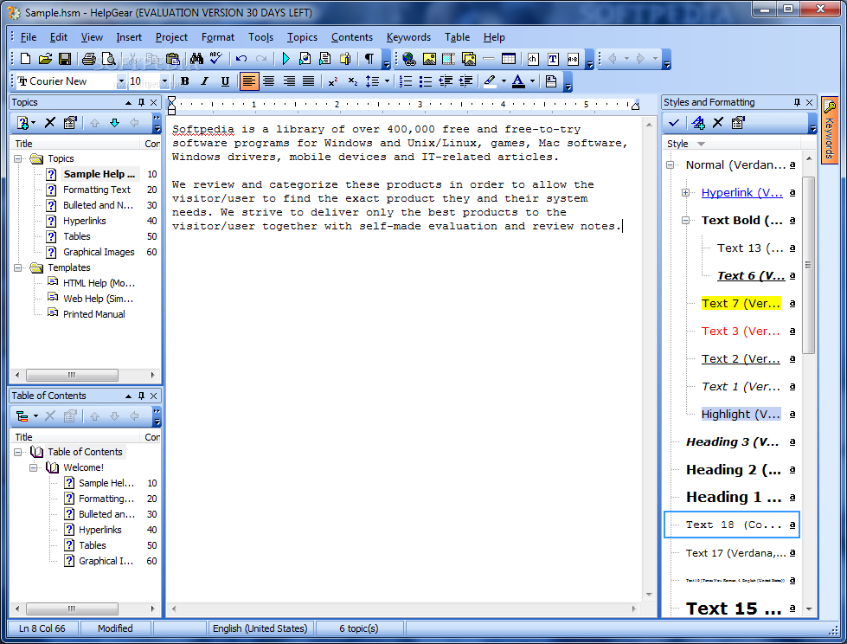Apply the Text 7 yellow highlighted style
The height and width of the screenshot is (644, 847).
point(741,303)
